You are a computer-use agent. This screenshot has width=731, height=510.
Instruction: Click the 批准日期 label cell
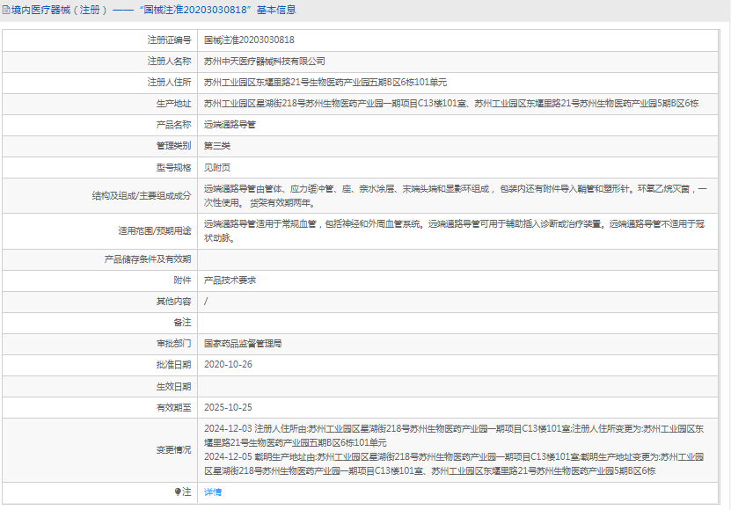[x=99, y=365]
